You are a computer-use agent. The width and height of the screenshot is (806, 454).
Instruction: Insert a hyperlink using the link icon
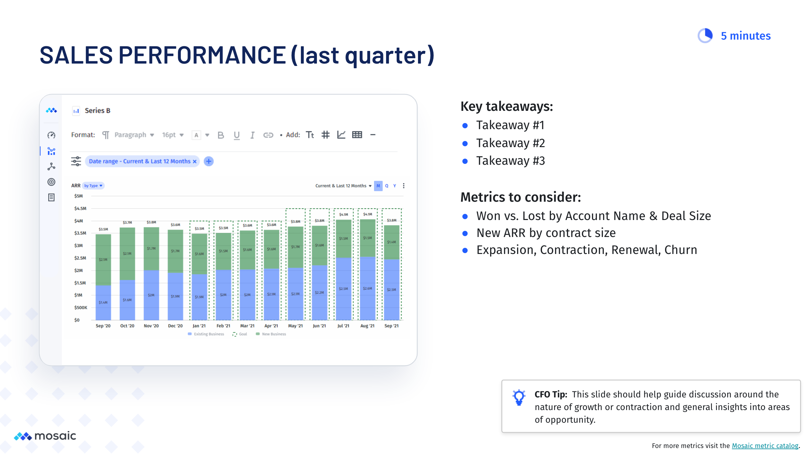click(x=269, y=135)
